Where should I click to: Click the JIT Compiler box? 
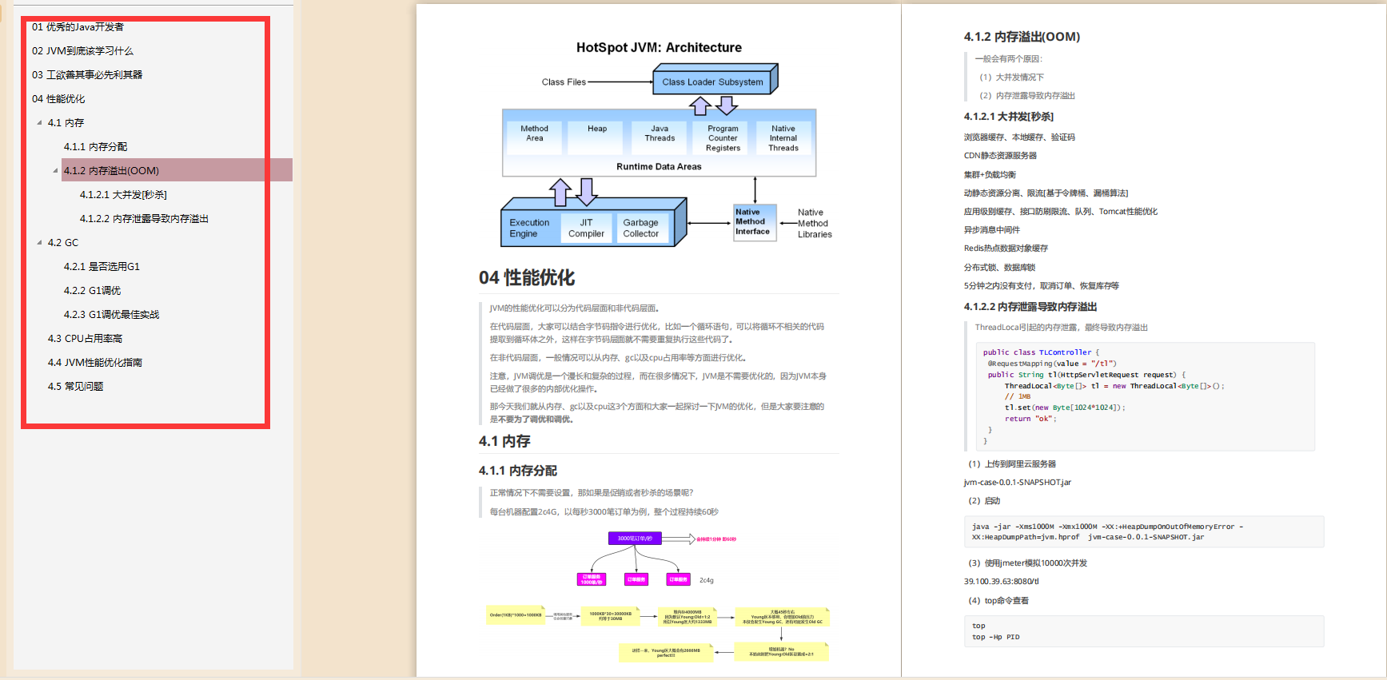586,228
